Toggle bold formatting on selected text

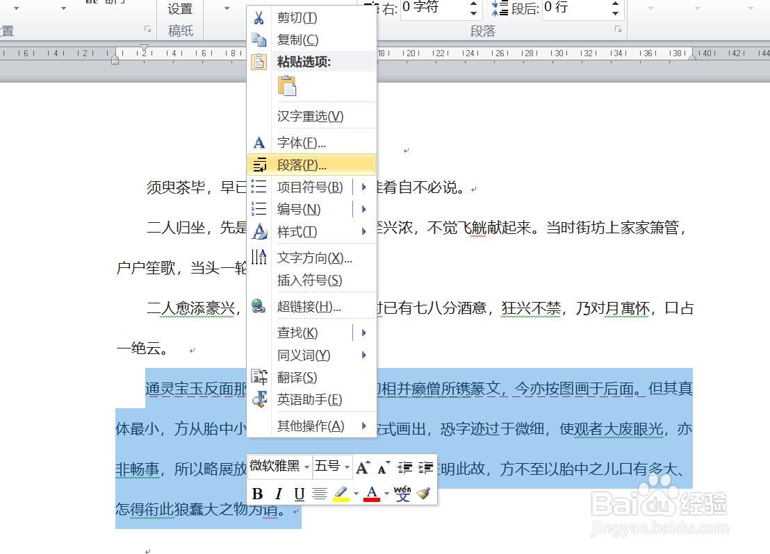point(257,494)
